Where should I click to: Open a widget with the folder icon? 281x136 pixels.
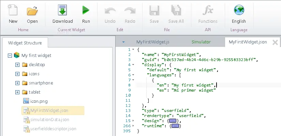32,11
